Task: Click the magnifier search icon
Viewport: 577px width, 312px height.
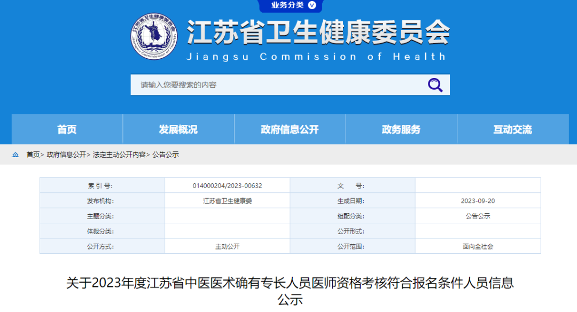Action: (435, 85)
